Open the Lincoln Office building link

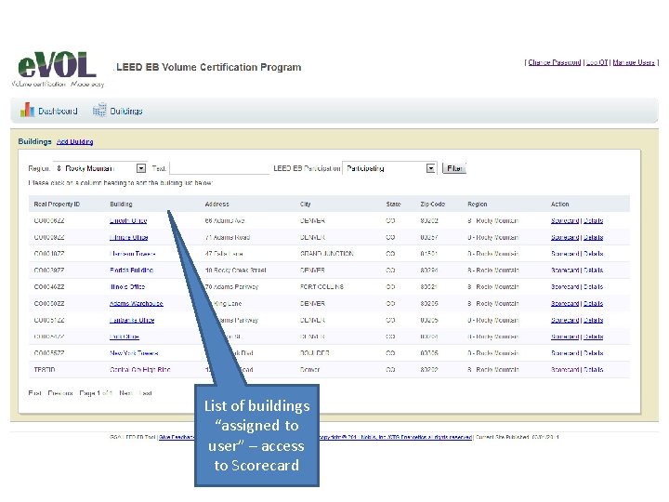[128, 220]
